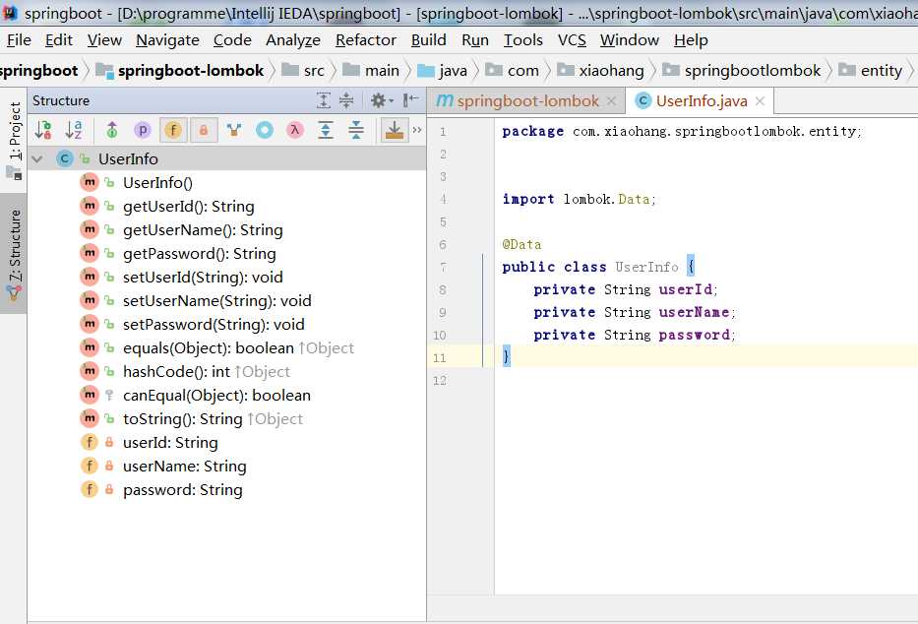Toggle Show non-public lock button
The image size is (918, 624).
204,130
